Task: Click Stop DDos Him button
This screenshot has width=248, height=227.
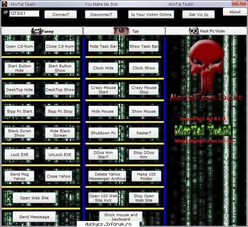Action: pyautogui.click(x=144, y=154)
